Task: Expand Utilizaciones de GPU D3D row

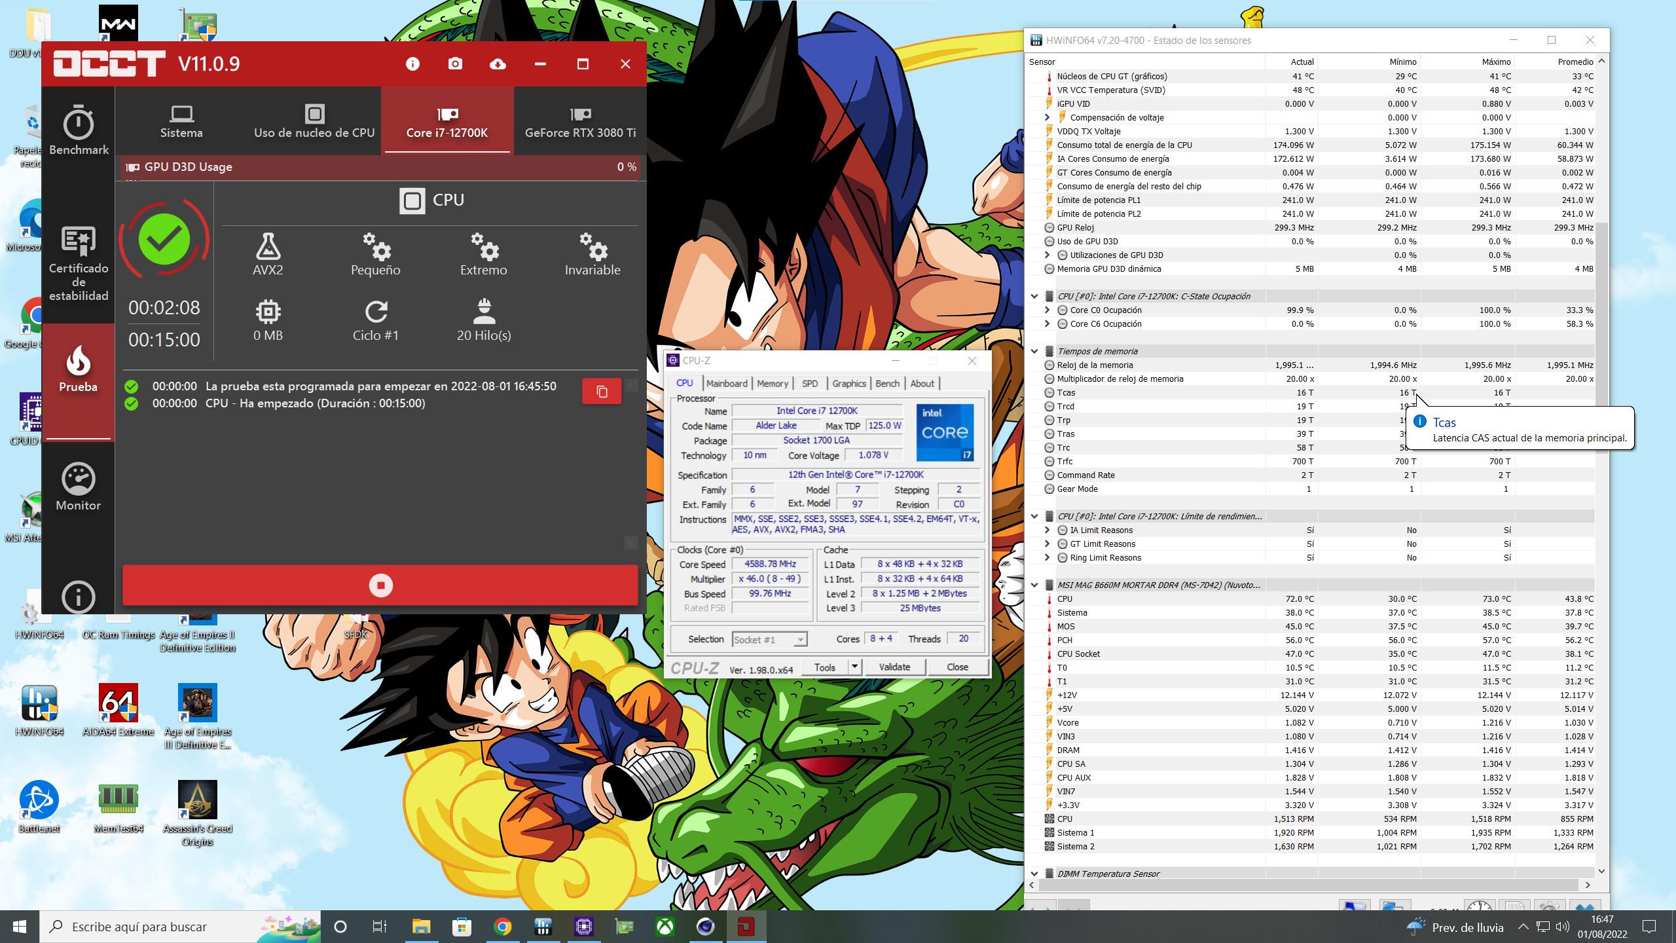Action: [1047, 255]
